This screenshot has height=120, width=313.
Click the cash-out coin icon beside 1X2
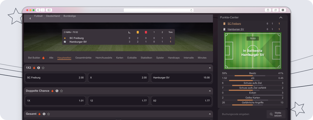tap(38, 68)
